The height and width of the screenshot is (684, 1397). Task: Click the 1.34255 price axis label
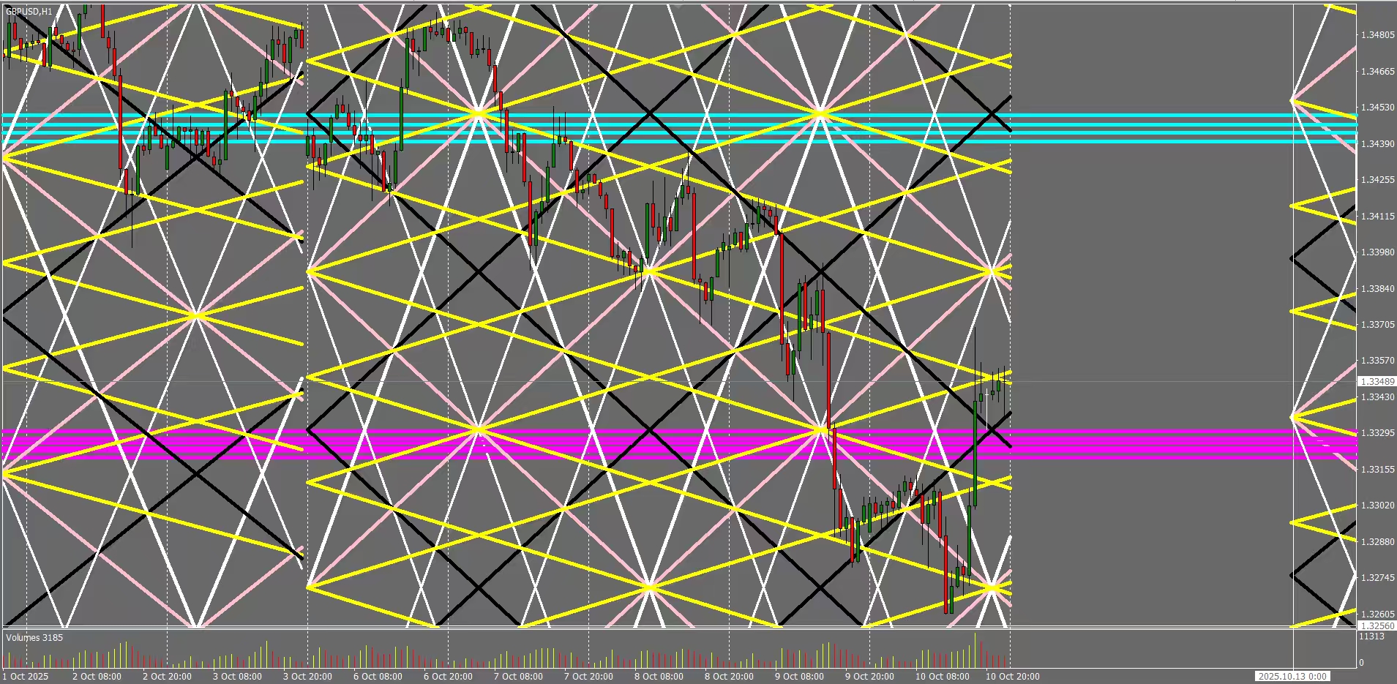coord(1377,180)
